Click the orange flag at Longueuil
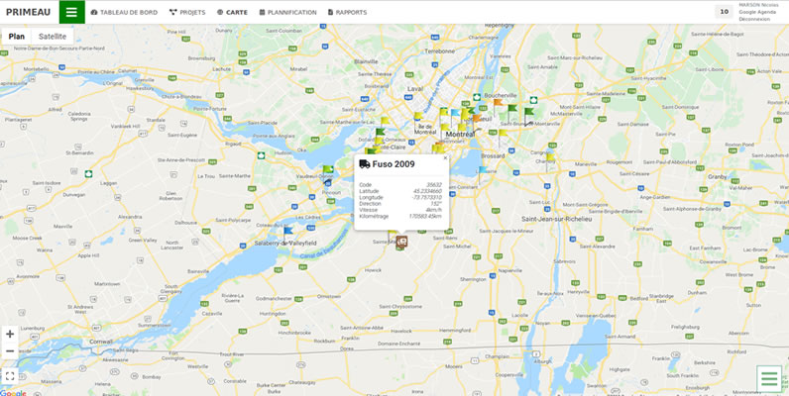789x396 pixels. [x=476, y=121]
